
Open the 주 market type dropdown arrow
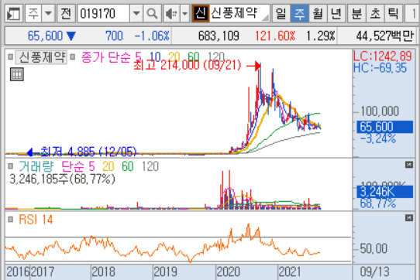pos(49,13)
